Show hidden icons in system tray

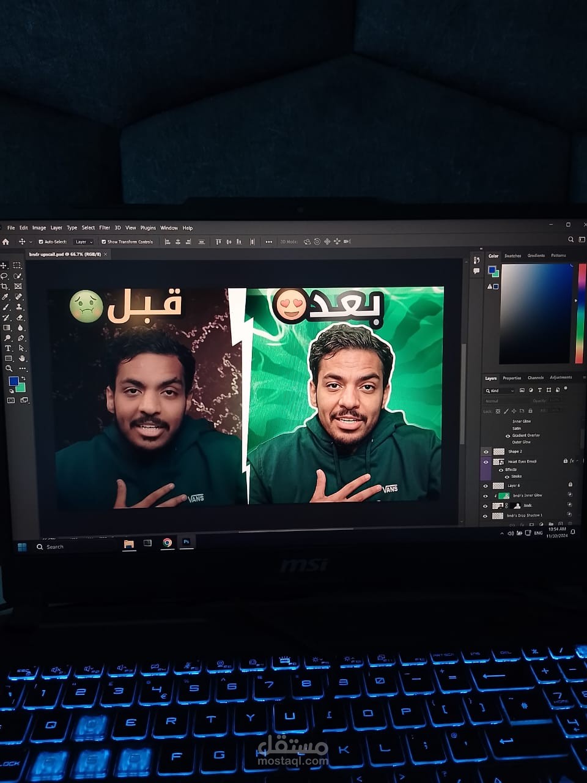pyautogui.click(x=503, y=533)
